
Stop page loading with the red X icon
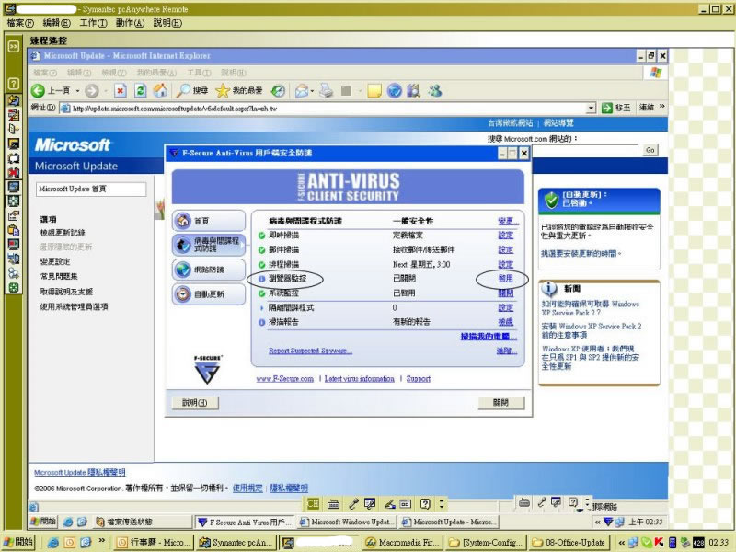(121, 90)
